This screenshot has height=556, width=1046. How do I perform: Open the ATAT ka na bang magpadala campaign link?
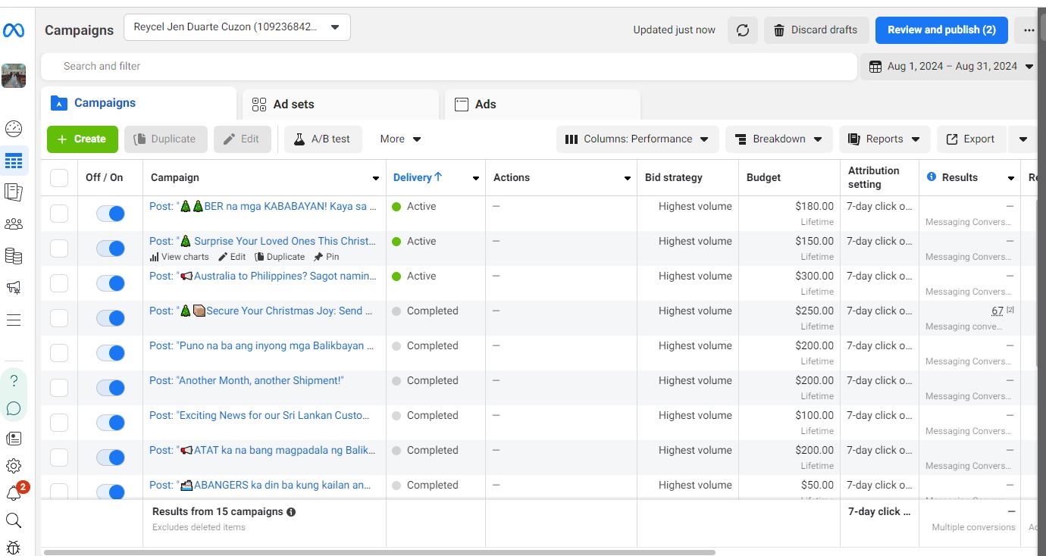pyautogui.click(x=261, y=450)
